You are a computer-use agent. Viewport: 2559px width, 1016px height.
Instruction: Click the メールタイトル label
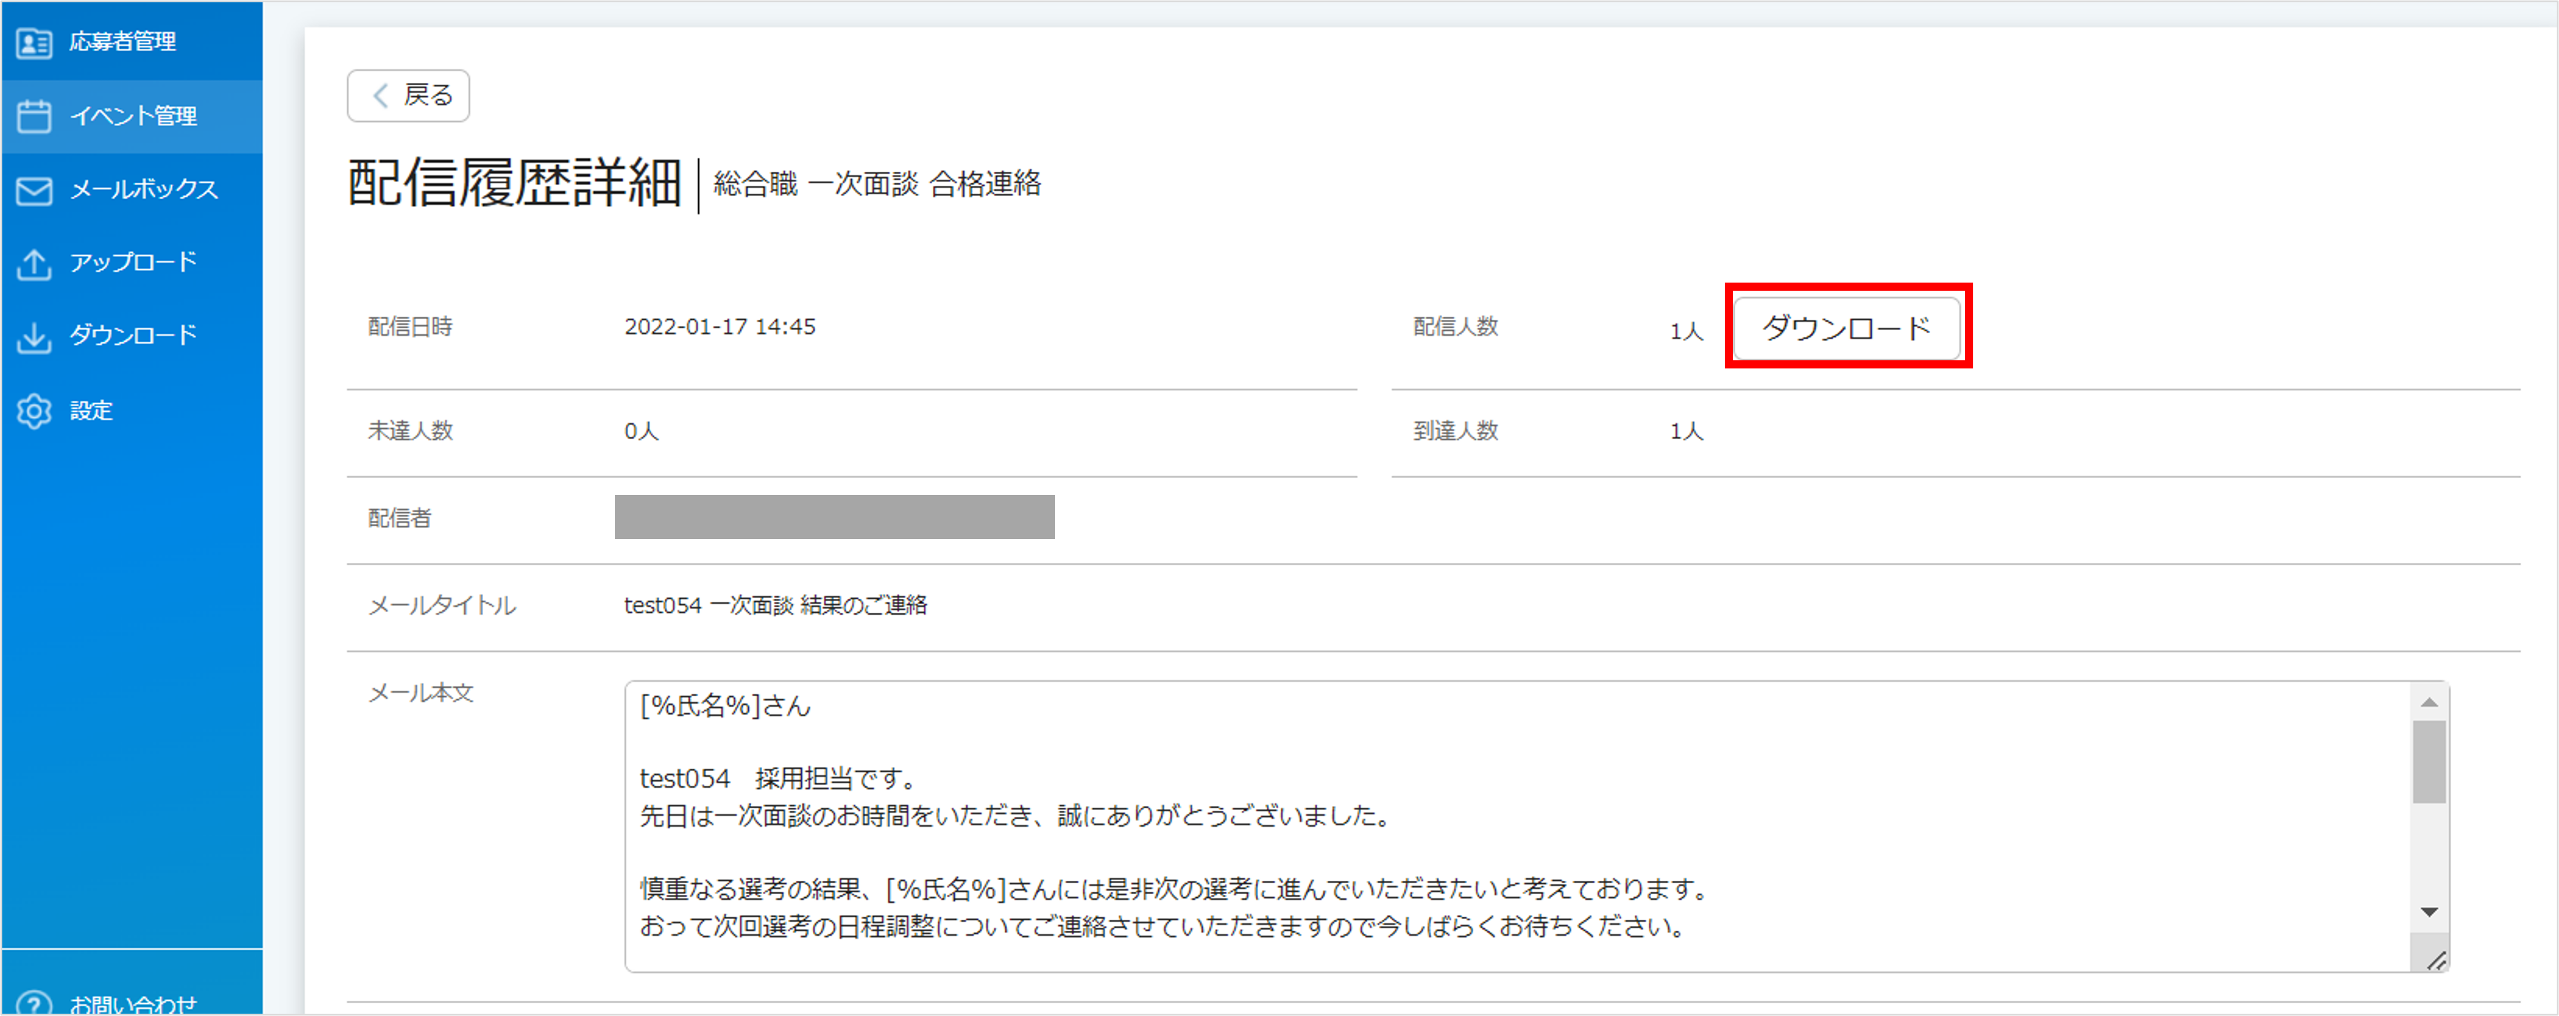click(x=442, y=606)
